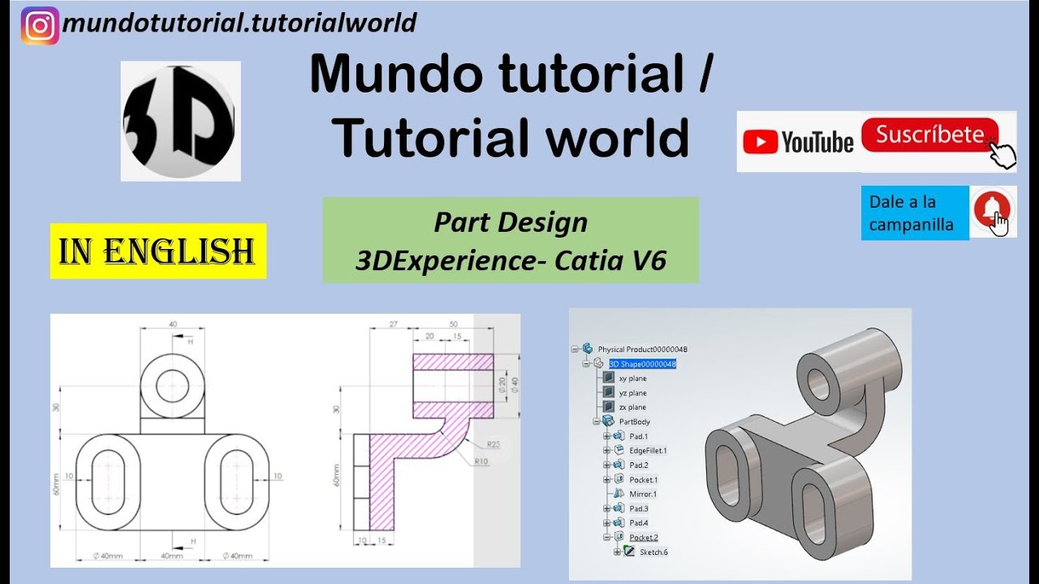The width and height of the screenshot is (1039, 584).
Task: Click the Pad.1 feature icon
Action: [x=619, y=436]
